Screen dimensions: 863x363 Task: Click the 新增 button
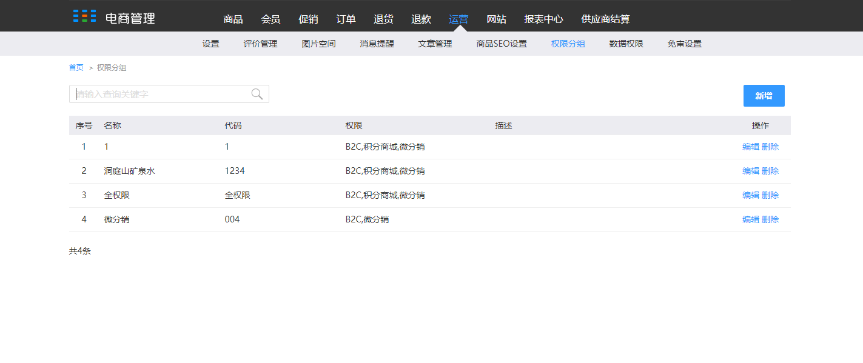(x=764, y=96)
